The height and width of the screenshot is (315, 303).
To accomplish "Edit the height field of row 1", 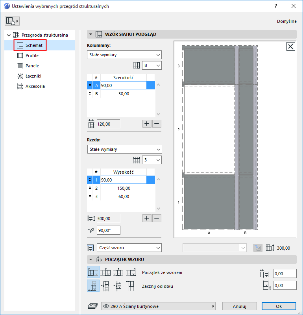I will pyautogui.click(x=124, y=180).
